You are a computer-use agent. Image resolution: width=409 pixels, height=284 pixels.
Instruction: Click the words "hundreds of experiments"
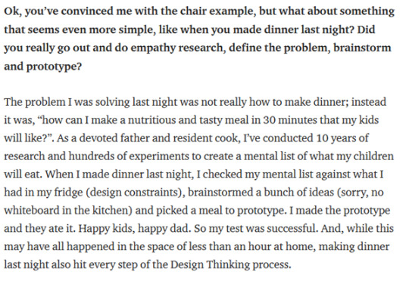tap(128, 156)
